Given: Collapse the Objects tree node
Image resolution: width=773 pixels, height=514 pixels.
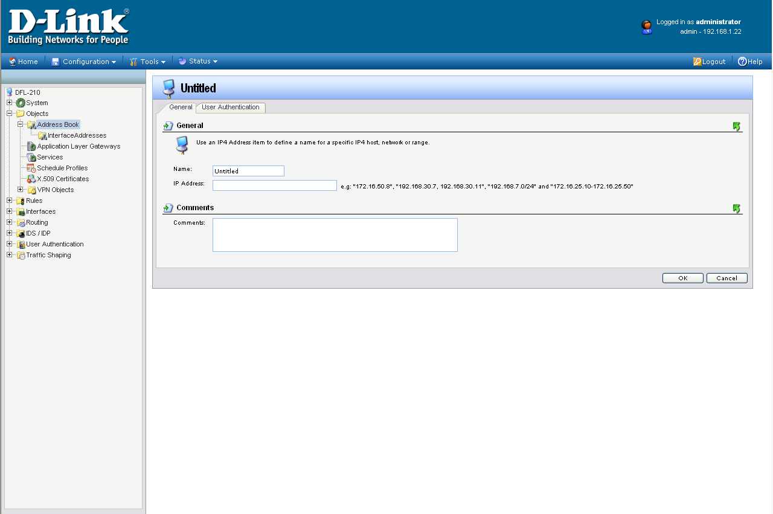Looking at the screenshot, I should pyautogui.click(x=10, y=114).
